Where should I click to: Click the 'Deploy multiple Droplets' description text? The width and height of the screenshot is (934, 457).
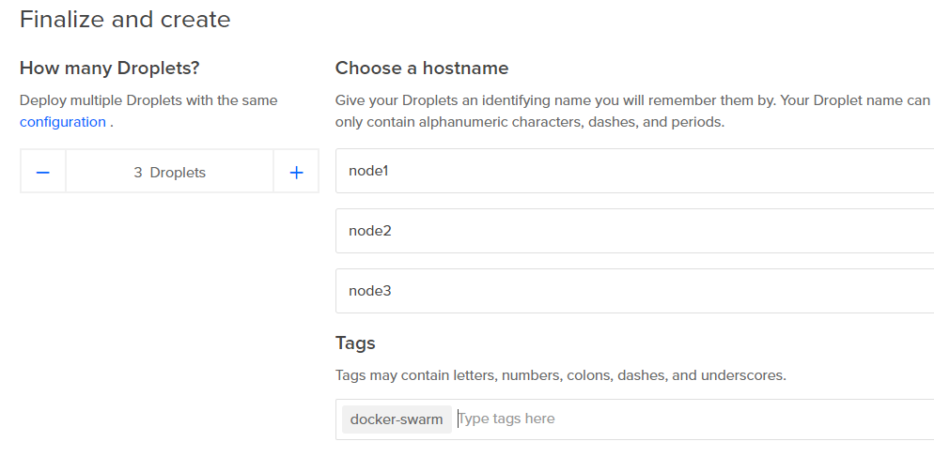pos(148,100)
